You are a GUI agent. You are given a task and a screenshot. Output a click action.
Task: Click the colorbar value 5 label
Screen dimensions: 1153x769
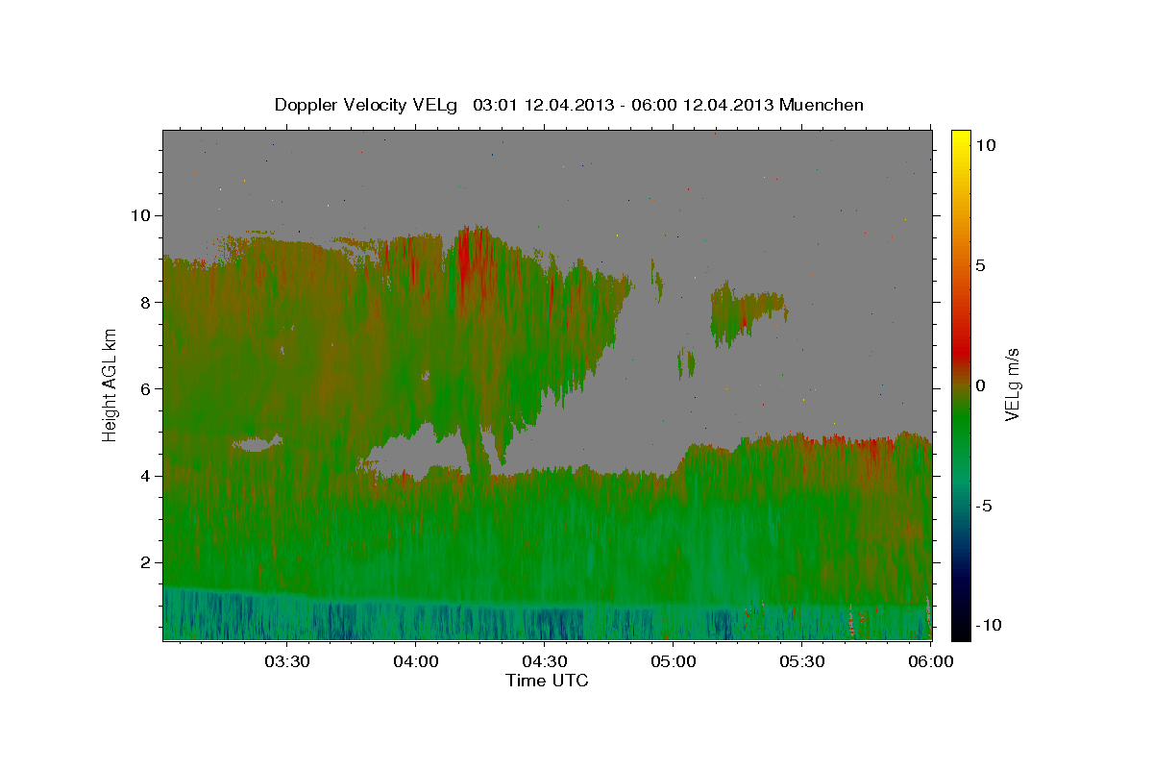tap(981, 265)
